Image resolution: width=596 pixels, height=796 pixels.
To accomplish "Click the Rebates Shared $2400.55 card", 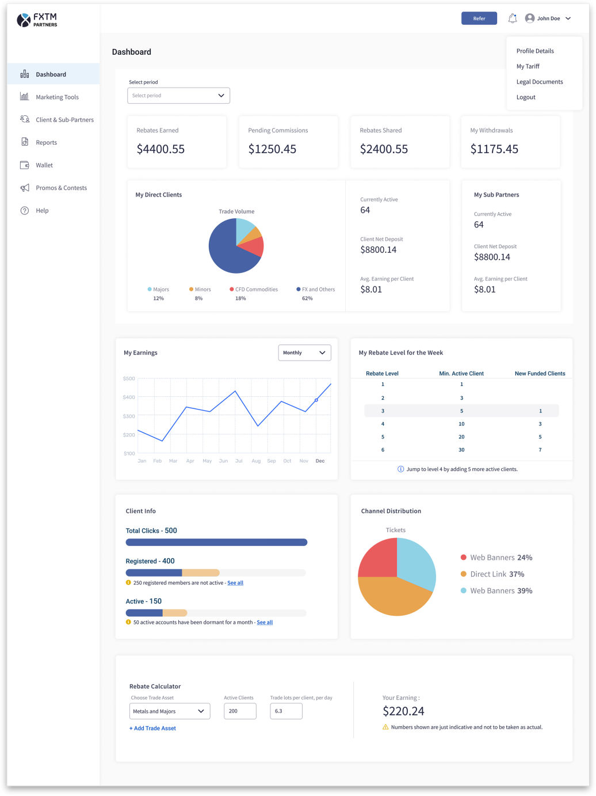I will pos(400,142).
